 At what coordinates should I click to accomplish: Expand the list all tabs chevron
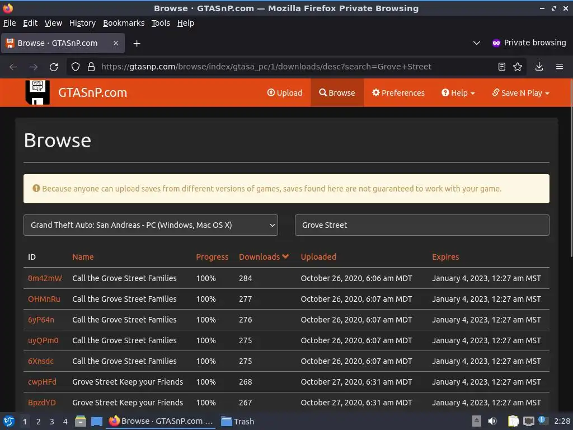pos(477,43)
